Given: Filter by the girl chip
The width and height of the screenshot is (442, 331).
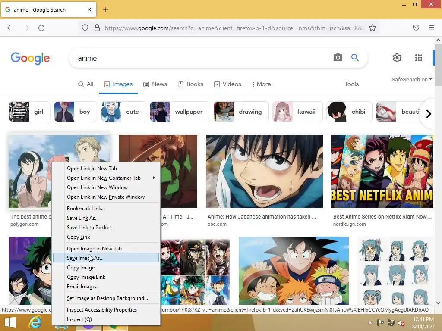Looking at the screenshot, I should coord(29,112).
